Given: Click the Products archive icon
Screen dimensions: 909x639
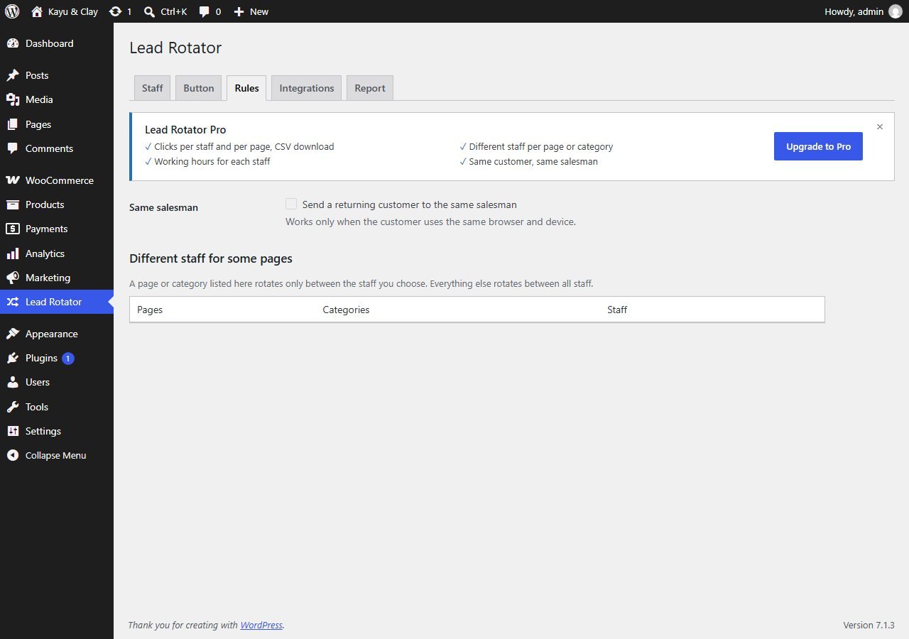Looking at the screenshot, I should [13, 204].
